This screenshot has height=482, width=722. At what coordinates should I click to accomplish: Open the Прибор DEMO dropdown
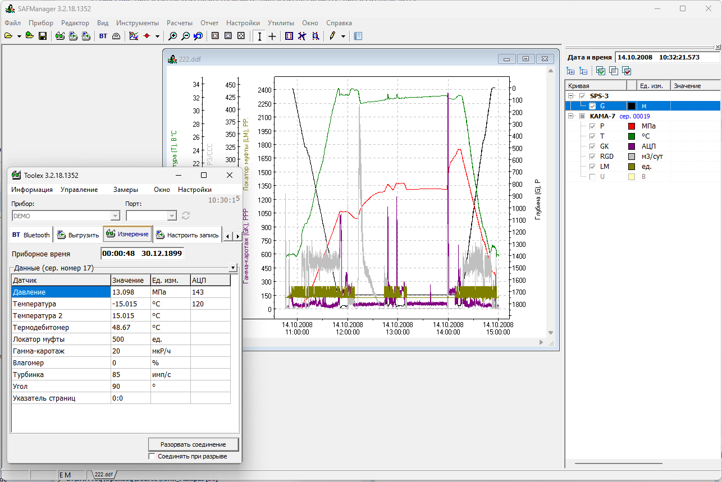coord(116,215)
